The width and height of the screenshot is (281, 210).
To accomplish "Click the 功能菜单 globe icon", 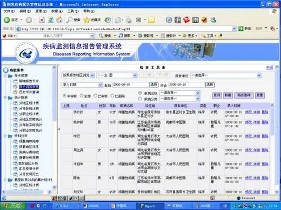I will [x=6, y=70].
